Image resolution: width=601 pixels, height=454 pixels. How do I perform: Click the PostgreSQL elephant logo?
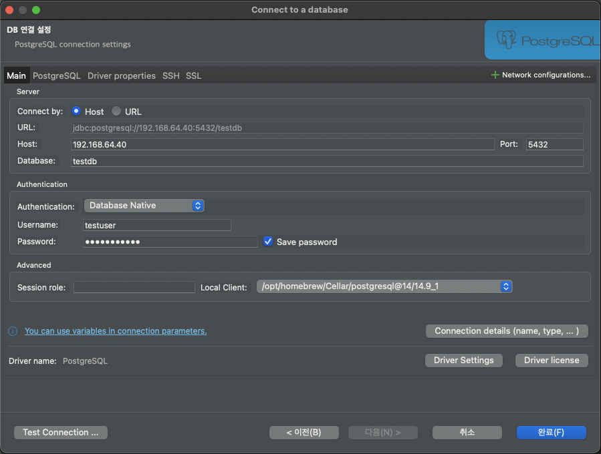click(x=506, y=40)
